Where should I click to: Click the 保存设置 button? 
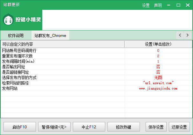[x=156, y=127]
